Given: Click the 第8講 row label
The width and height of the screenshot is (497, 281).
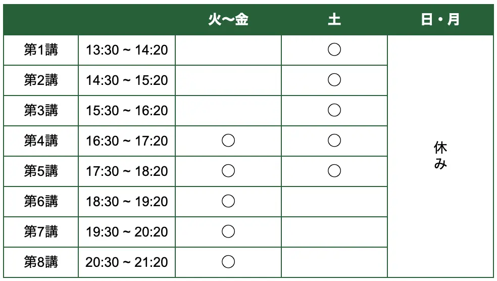Looking at the screenshot, I should (41, 262).
